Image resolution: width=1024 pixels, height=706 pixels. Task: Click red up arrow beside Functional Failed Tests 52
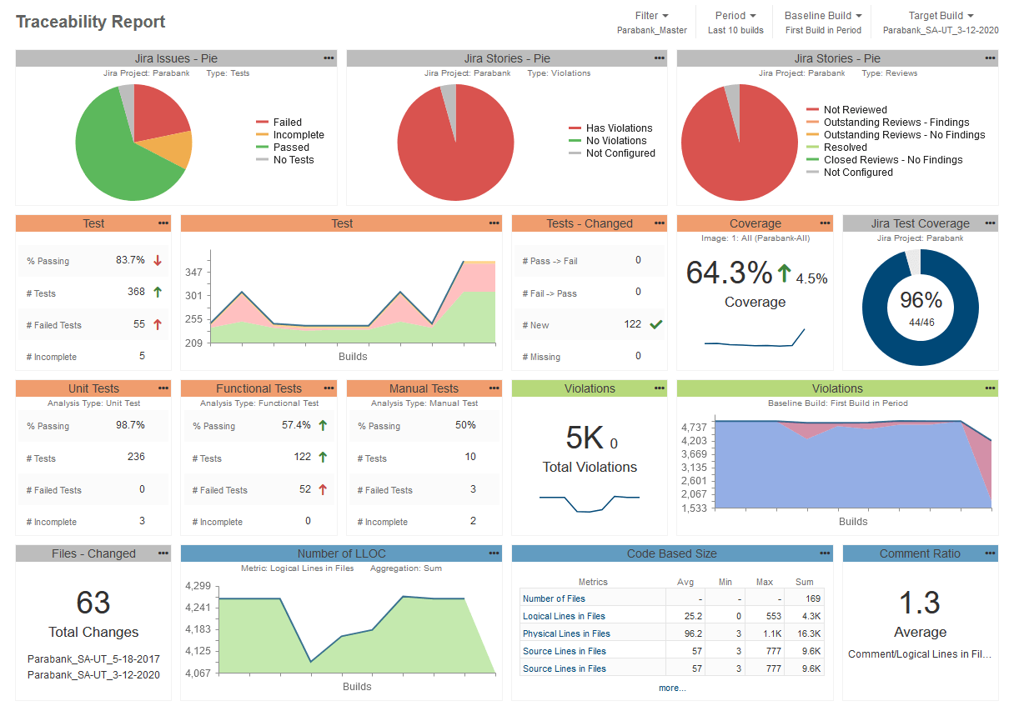tap(323, 489)
